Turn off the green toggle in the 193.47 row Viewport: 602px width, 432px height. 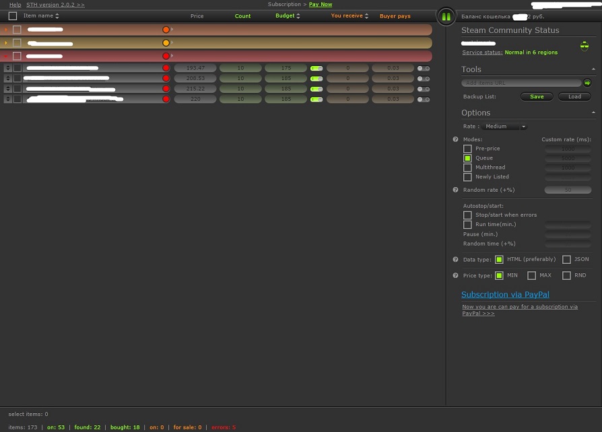tap(316, 68)
